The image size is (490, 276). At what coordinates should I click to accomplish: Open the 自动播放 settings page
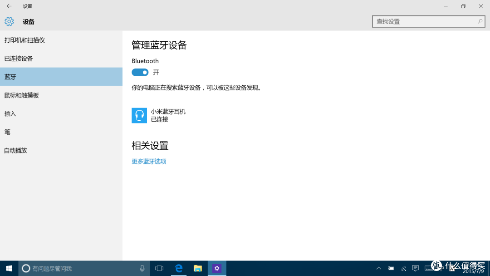coord(61,150)
